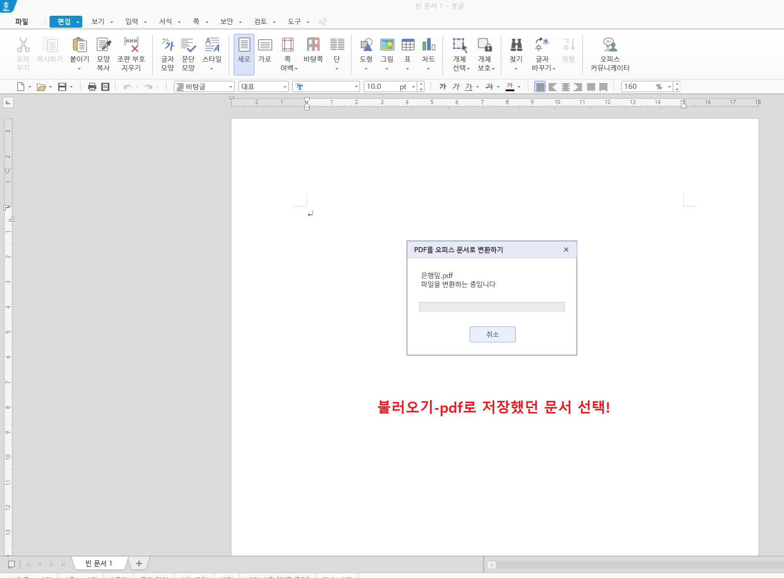Launch 오피스 커뮤니케이터
784x578 pixels.
tap(610, 46)
